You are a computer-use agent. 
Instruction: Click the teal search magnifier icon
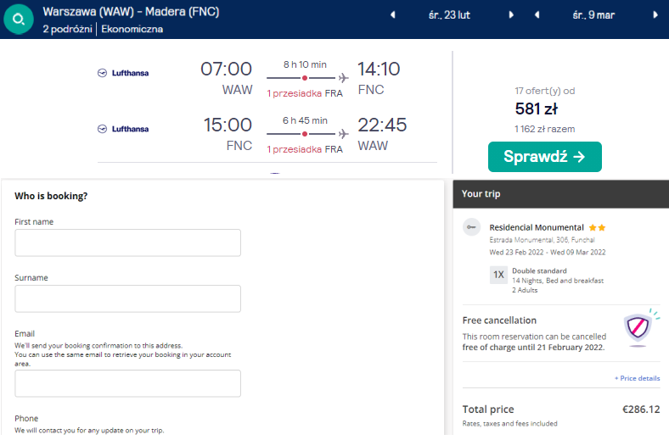19,19
